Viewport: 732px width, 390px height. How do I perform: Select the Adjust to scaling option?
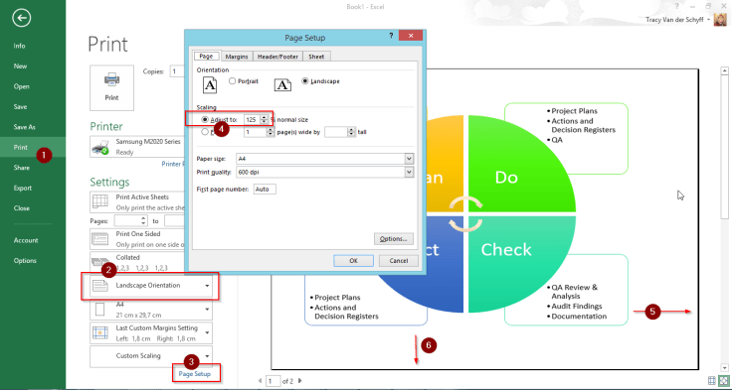pos(205,120)
